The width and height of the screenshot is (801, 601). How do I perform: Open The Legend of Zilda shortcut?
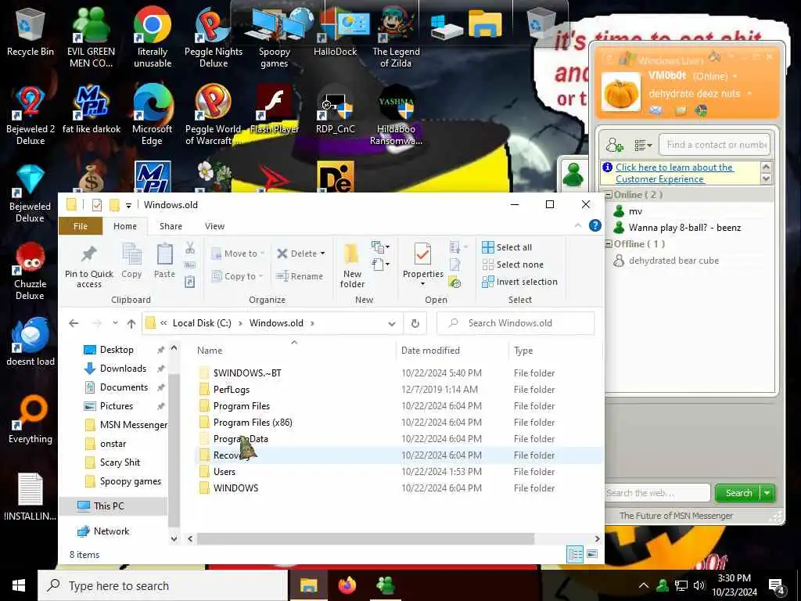(396, 38)
